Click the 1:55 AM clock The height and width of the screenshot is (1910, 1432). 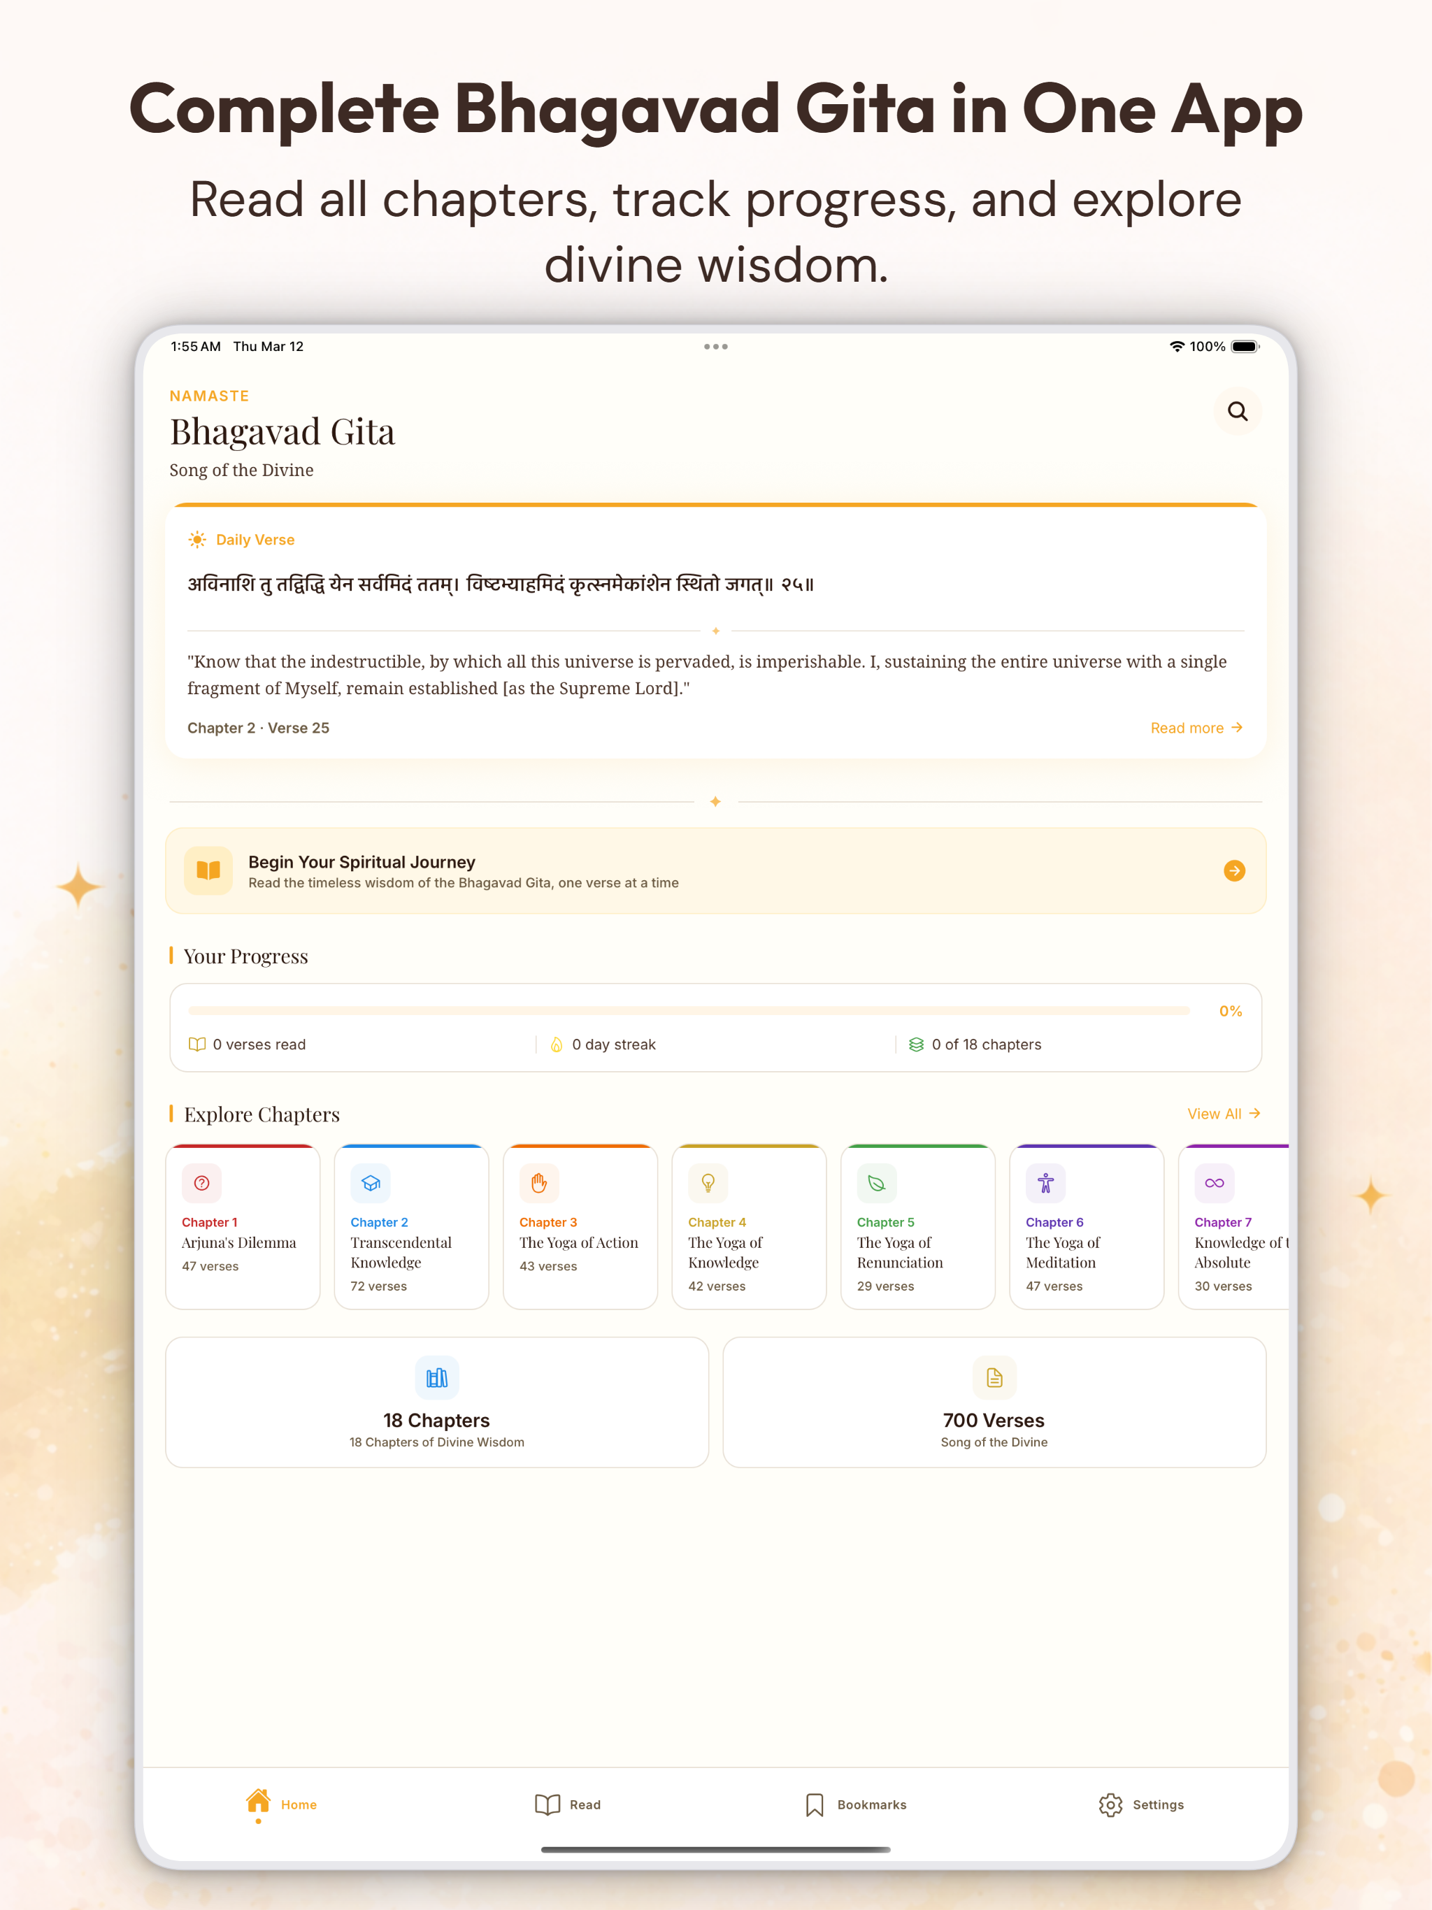[x=195, y=346]
